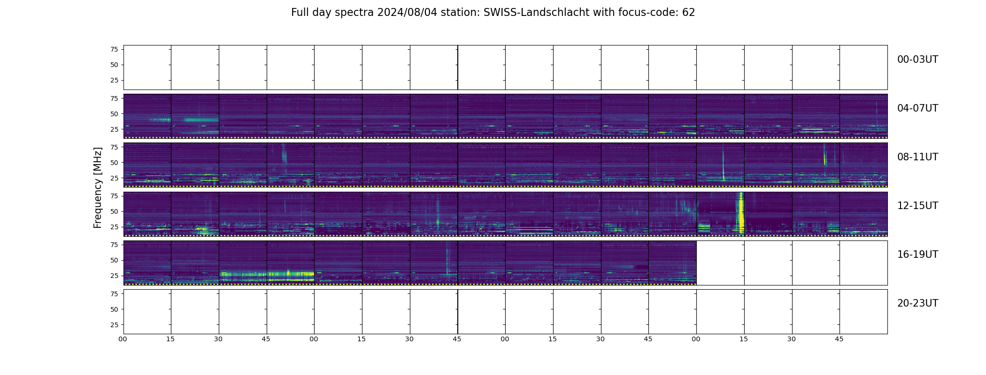The width and height of the screenshot is (986, 375).
Task: Click the 25 tick label of the 04-07UT row
Action: click(x=114, y=129)
